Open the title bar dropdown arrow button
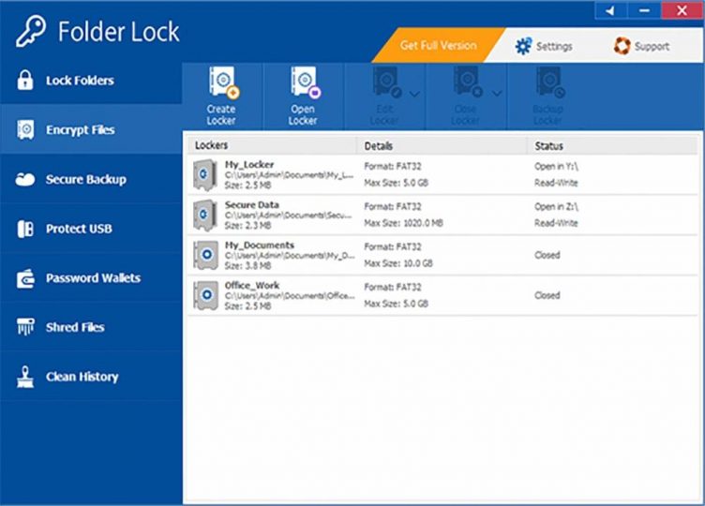This screenshot has width=705, height=506. coord(609,10)
